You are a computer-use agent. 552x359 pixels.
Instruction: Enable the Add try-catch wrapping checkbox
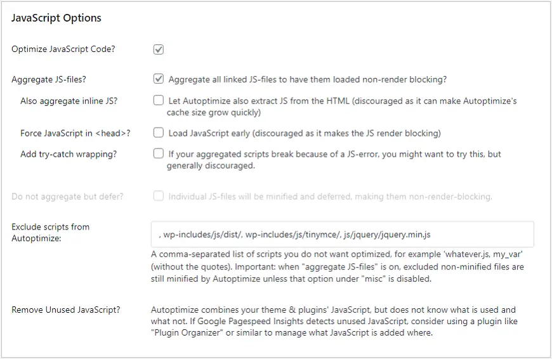click(159, 154)
